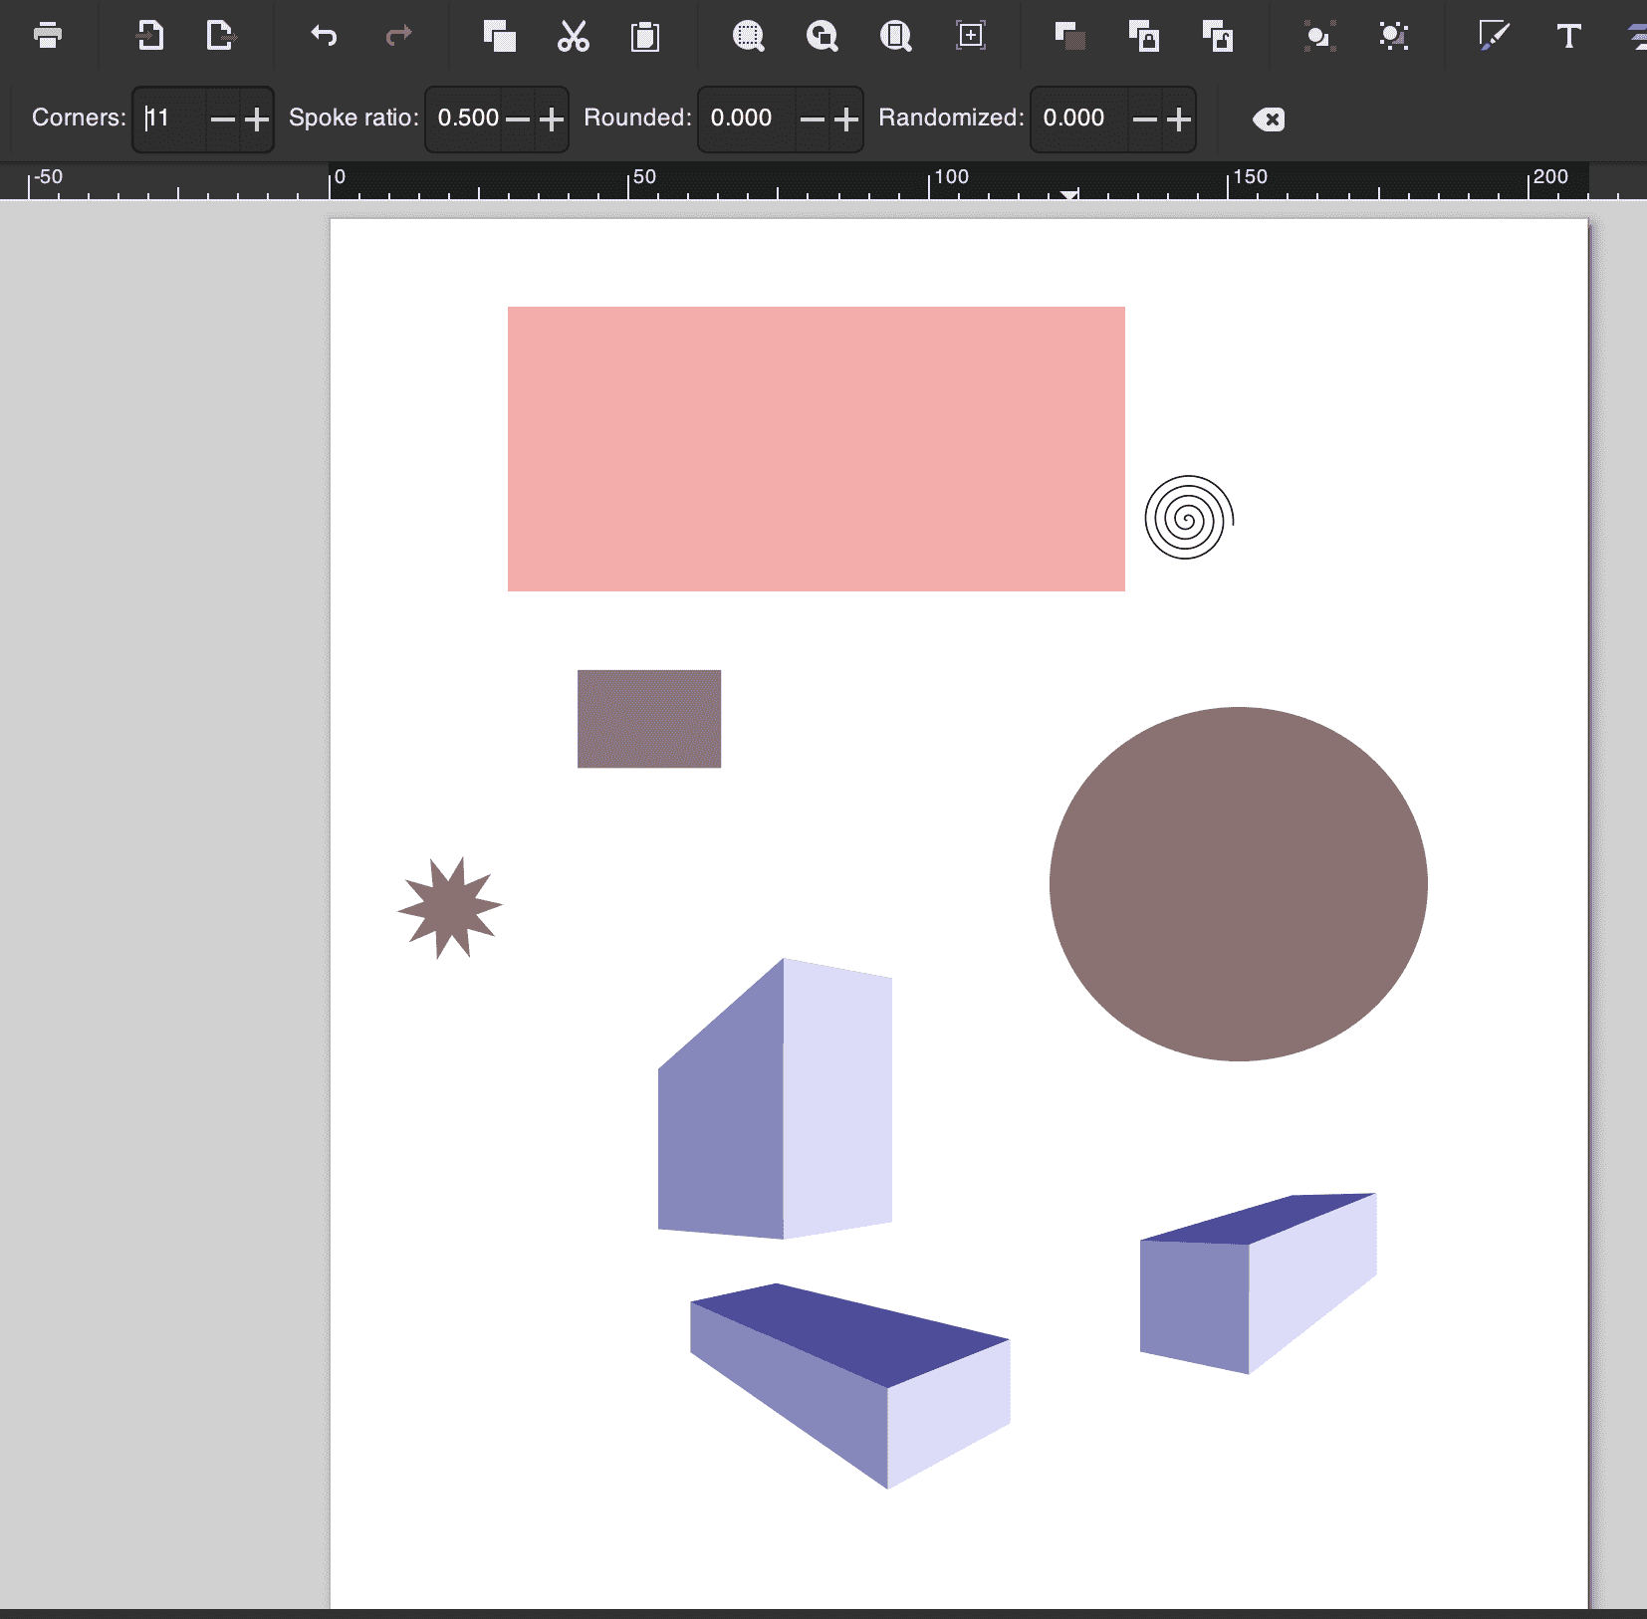Viewport: 1647px width, 1619px height.
Task: Open the Fill and Stroke dialog icon
Action: point(1494,36)
